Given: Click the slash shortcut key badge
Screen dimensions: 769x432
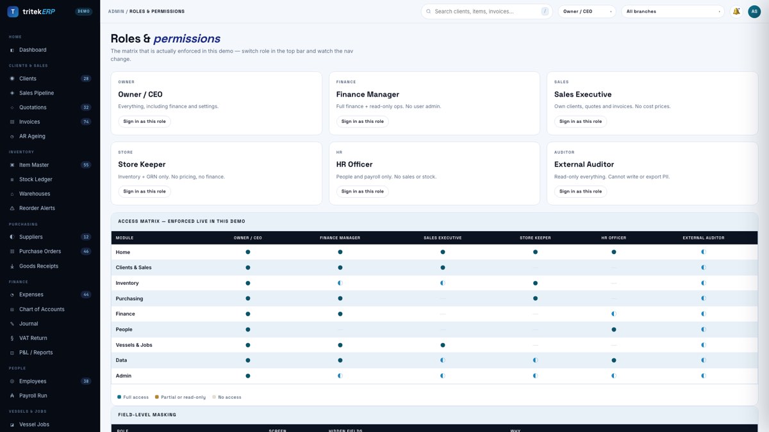Looking at the screenshot, I should point(545,12).
